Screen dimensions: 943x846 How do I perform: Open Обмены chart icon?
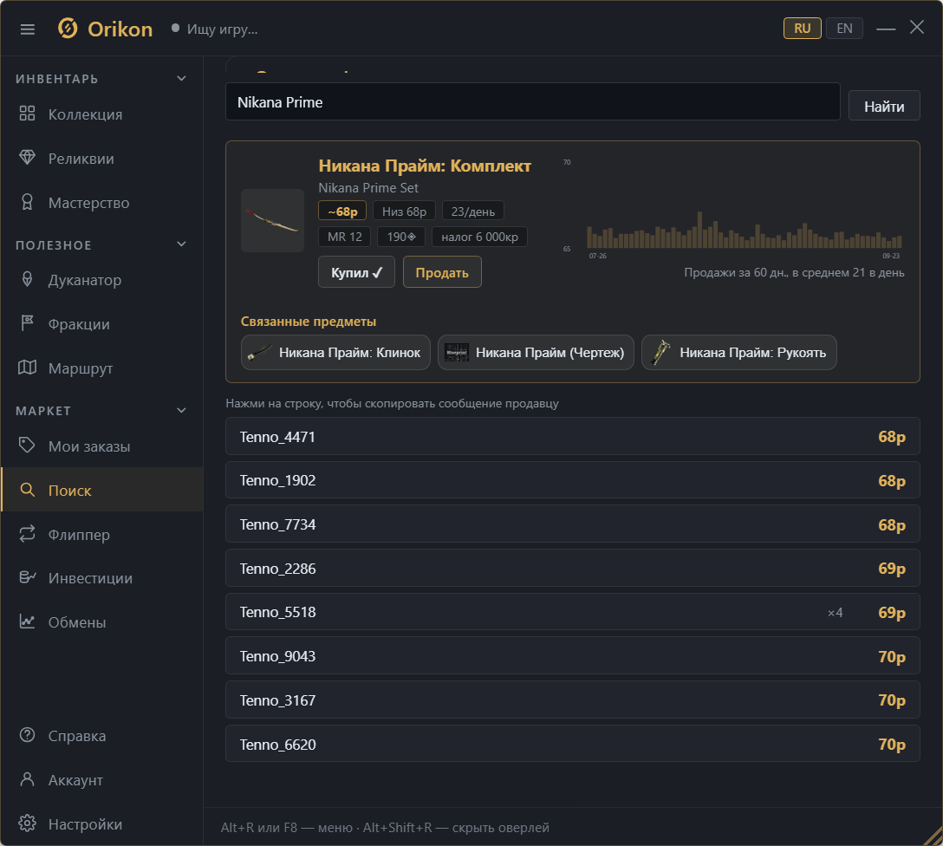27,621
